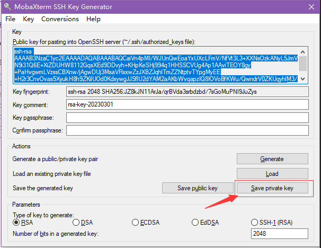
Task: Close the SSH Key Generator window
Action: (x=311, y=7)
